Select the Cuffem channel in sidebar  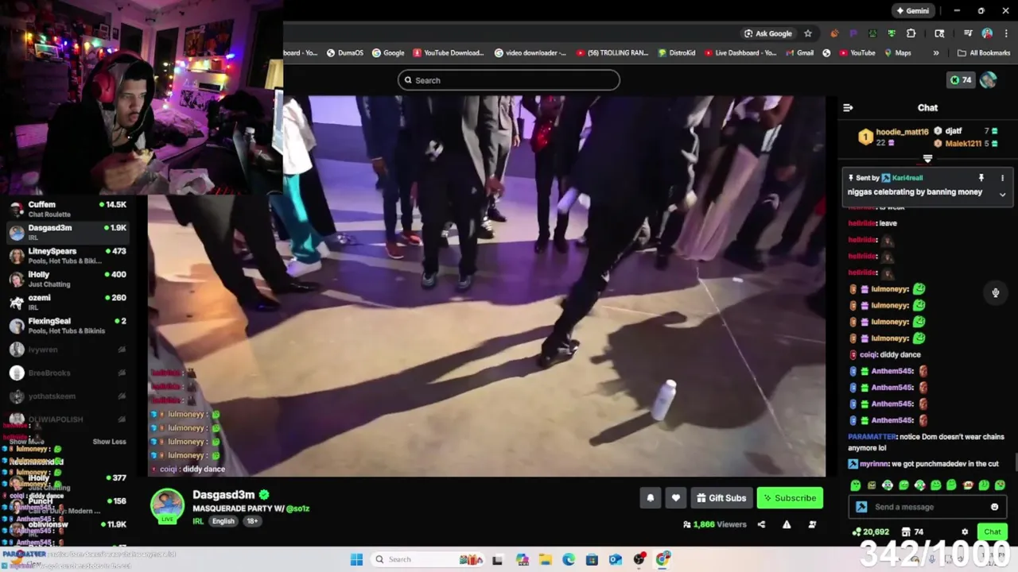pyautogui.click(x=69, y=209)
